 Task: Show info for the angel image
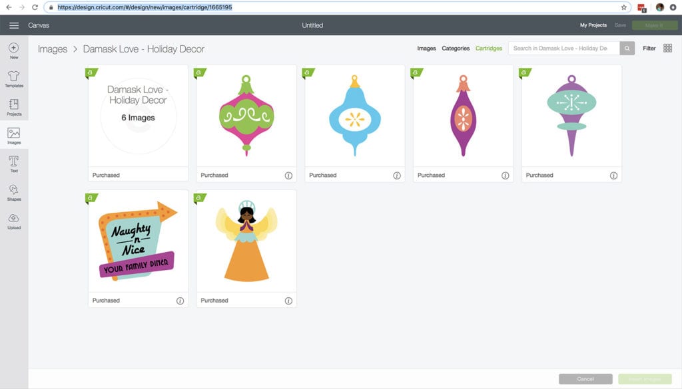[x=288, y=301]
